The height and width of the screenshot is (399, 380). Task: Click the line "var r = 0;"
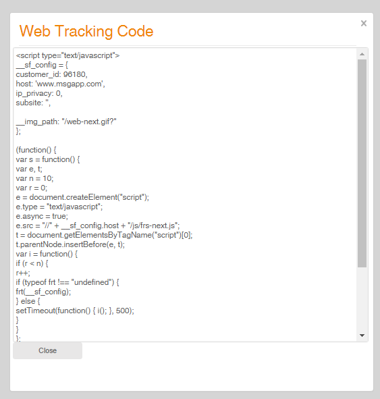coord(32,188)
